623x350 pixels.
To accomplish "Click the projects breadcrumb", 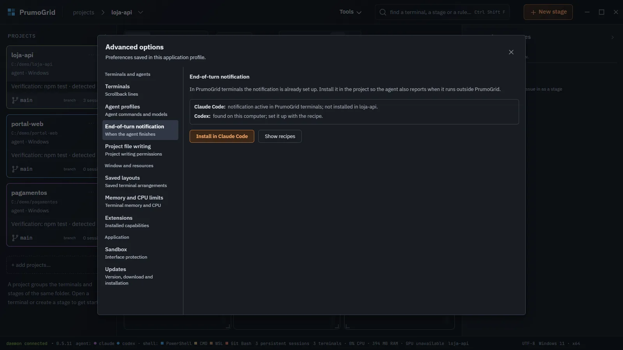I will tap(83, 12).
